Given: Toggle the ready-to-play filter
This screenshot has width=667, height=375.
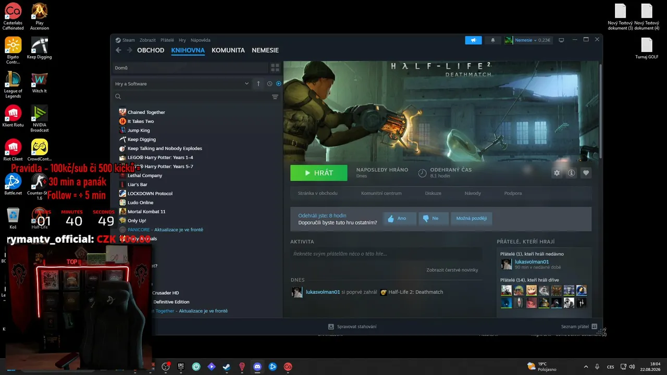Looking at the screenshot, I should coord(278,84).
